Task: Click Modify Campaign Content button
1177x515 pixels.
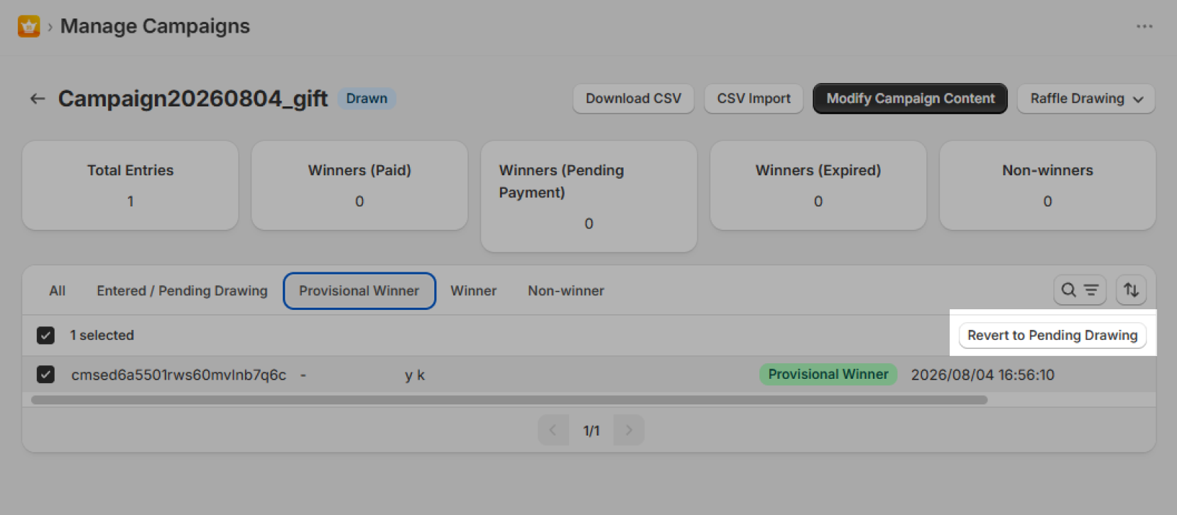Action: pyautogui.click(x=911, y=99)
